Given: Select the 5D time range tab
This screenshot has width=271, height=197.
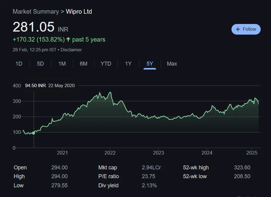Looking at the screenshot, I should (x=40, y=64).
